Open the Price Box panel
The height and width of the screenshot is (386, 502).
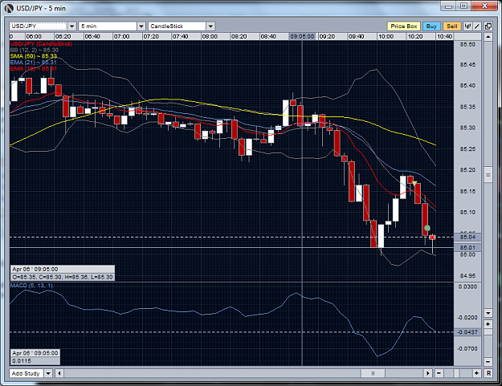[x=403, y=26]
